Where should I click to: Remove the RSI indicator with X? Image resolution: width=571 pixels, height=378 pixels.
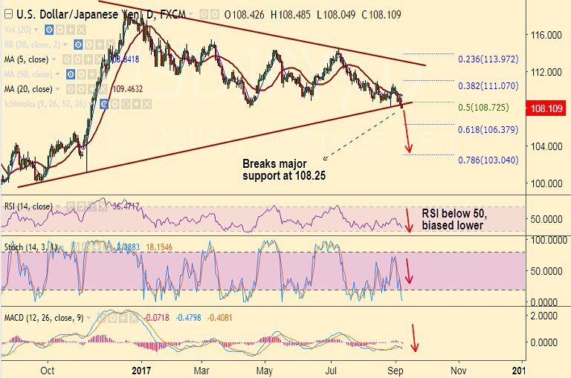coord(103,206)
